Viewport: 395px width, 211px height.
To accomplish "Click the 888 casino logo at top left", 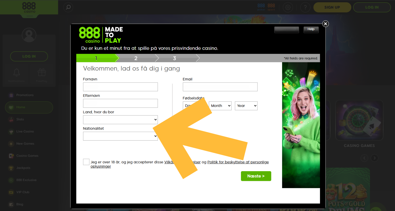I will coord(29,8).
